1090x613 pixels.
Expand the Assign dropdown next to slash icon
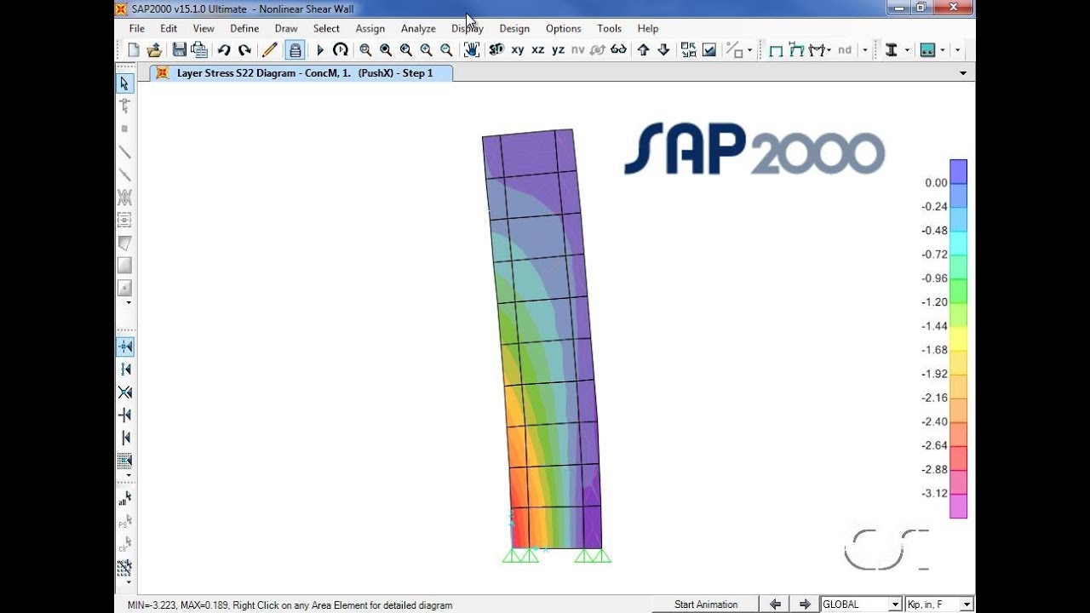(x=749, y=50)
